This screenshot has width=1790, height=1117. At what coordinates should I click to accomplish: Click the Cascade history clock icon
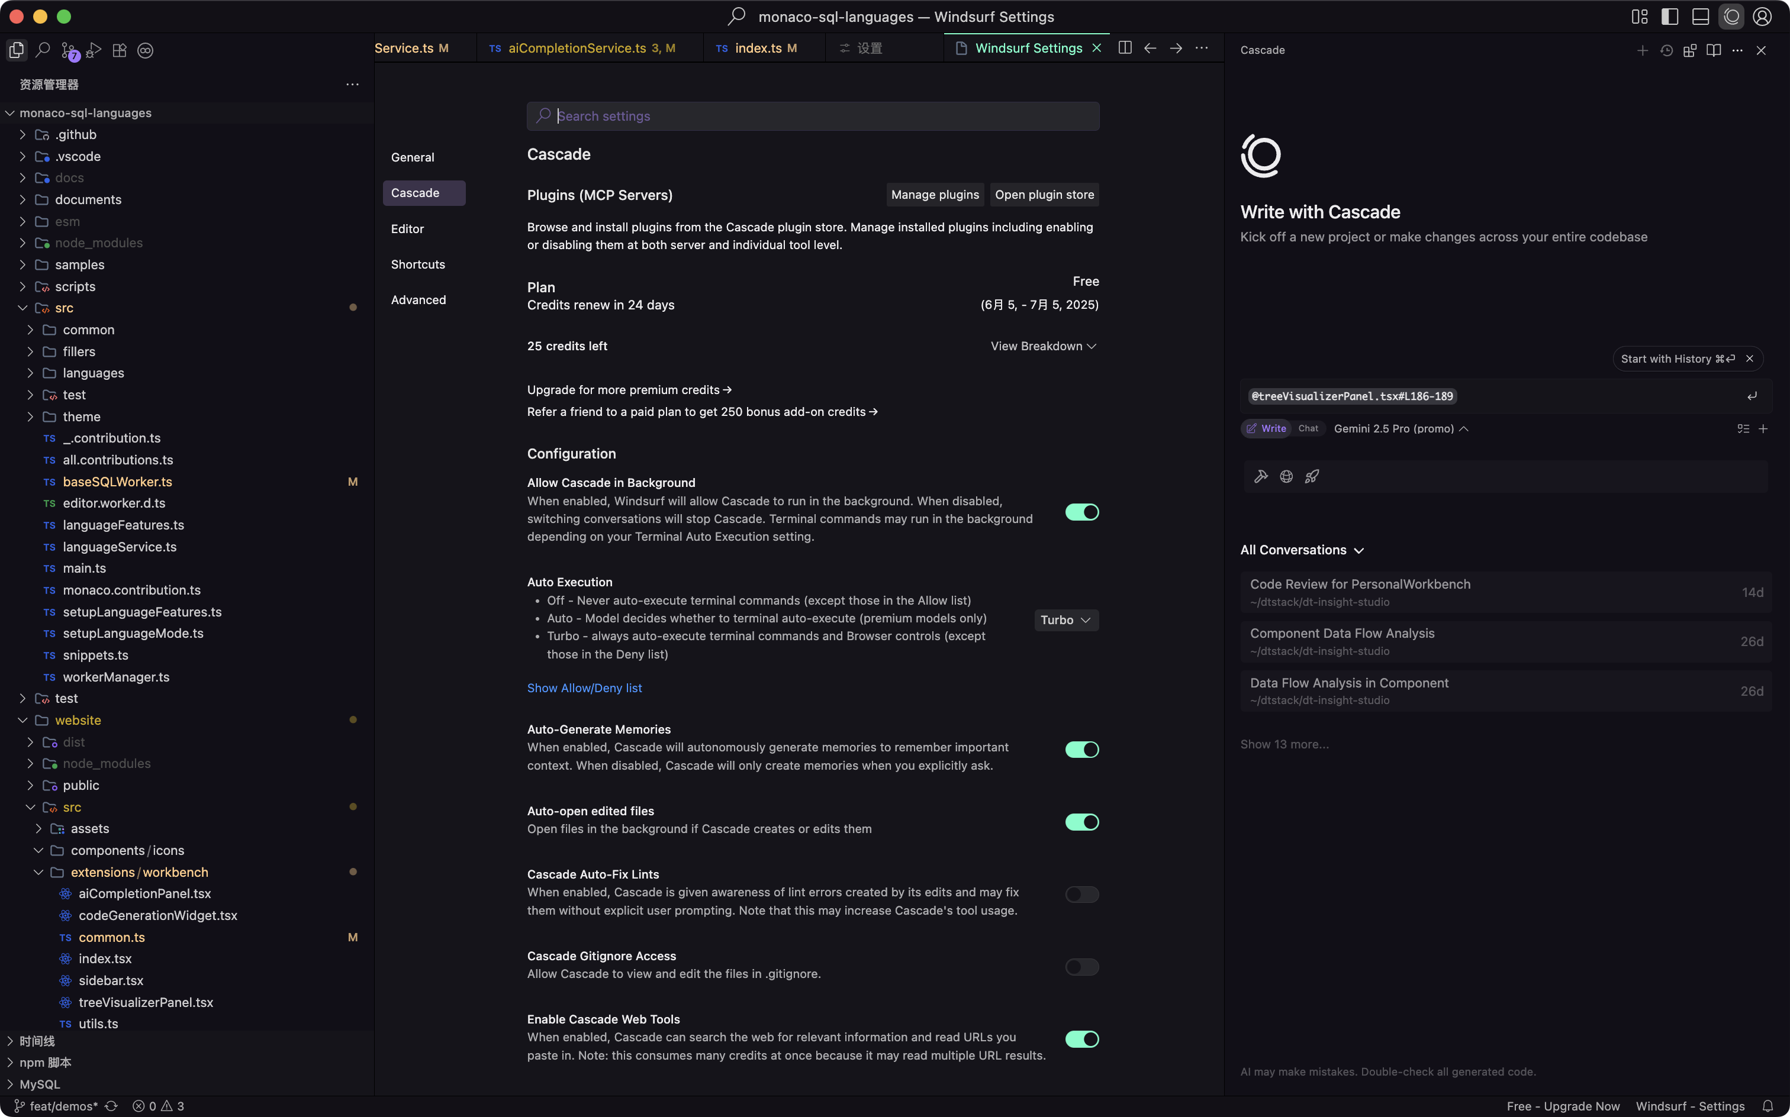[x=1666, y=50]
